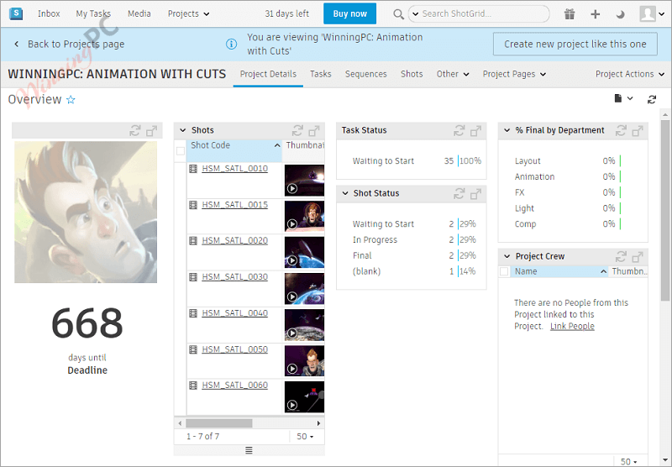Open the user avatar menu
672x467 pixels.
pyautogui.click(x=652, y=13)
